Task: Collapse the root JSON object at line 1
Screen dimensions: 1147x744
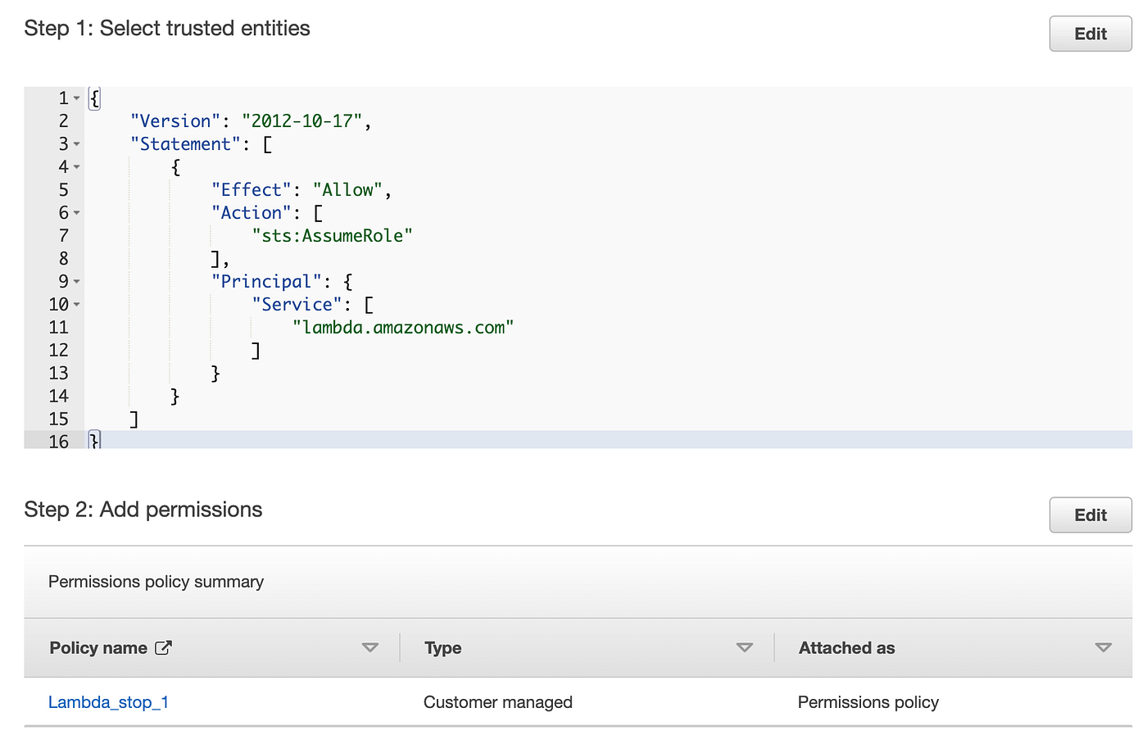Action: click(x=77, y=98)
